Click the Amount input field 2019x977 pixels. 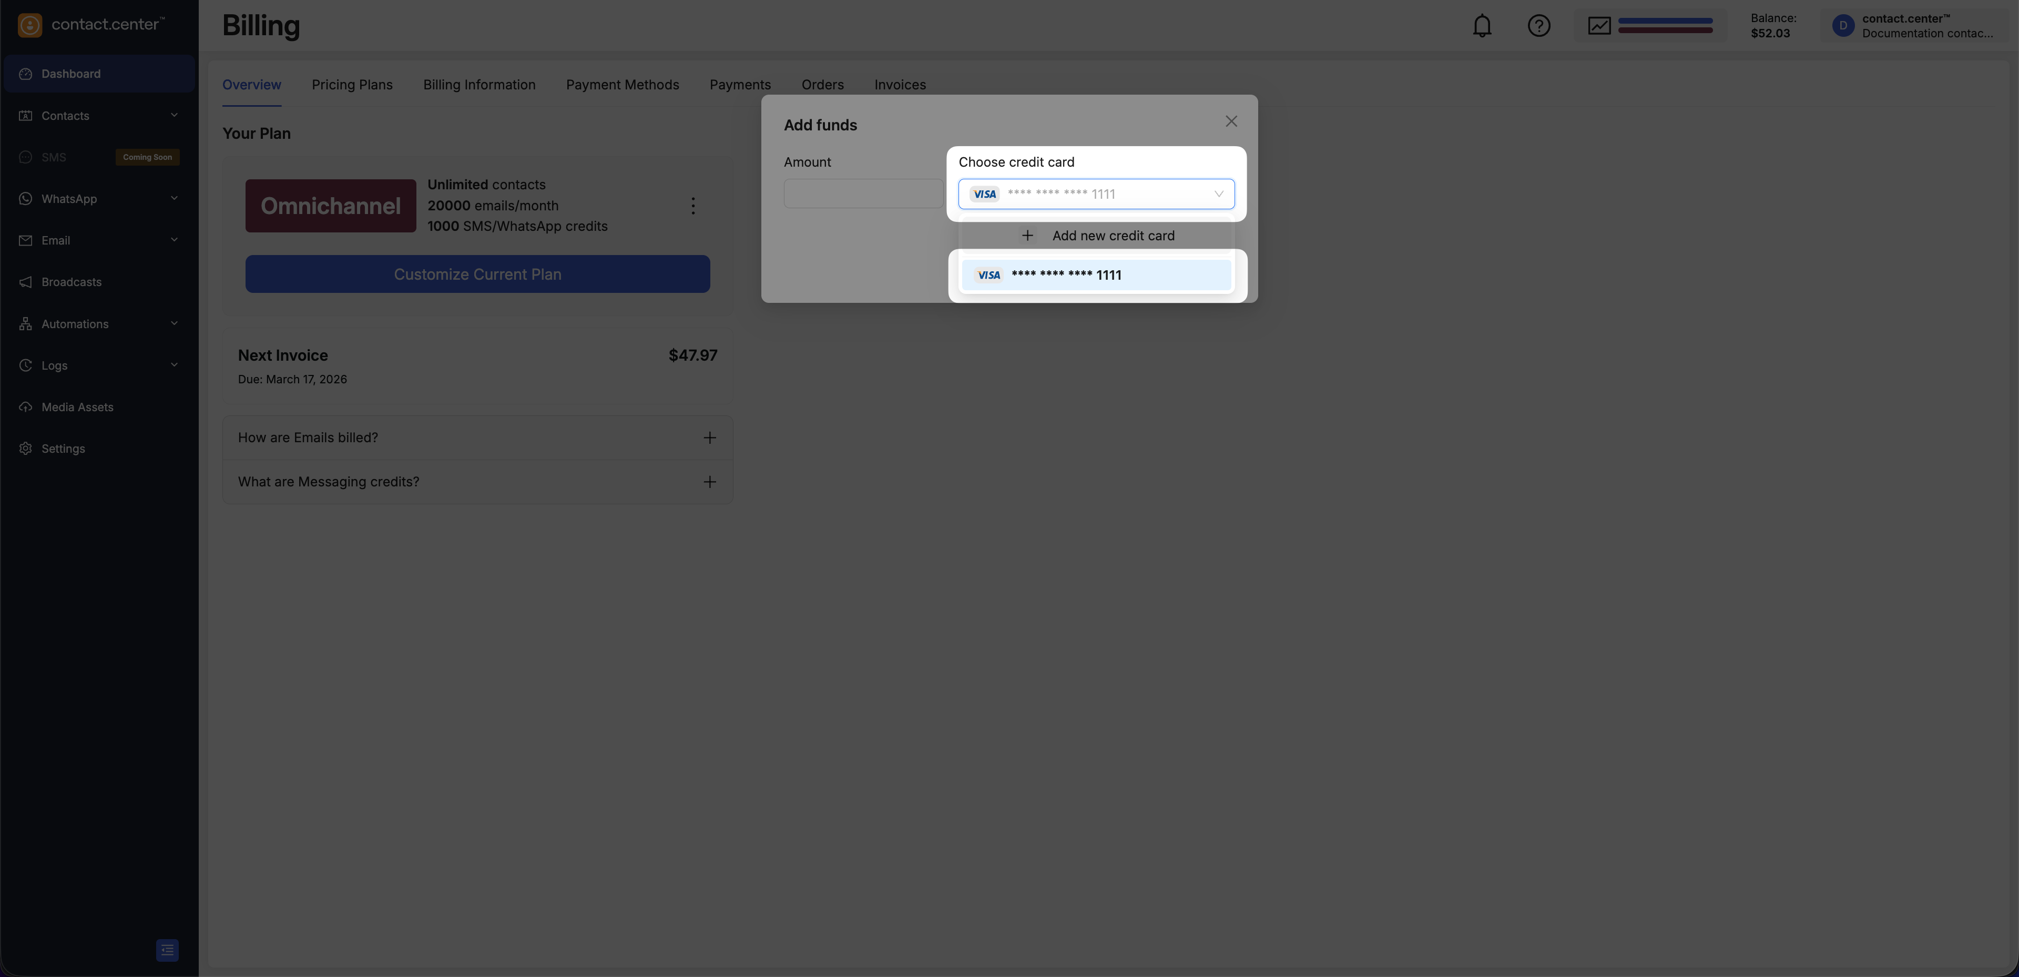point(863,194)
